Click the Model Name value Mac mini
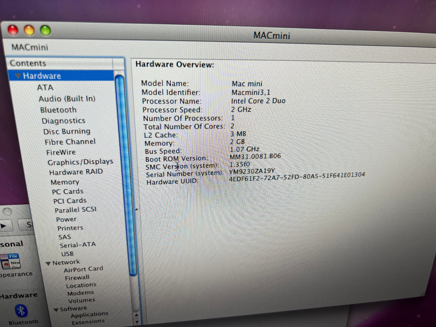The image size is (436, 327). coord(247,84)
